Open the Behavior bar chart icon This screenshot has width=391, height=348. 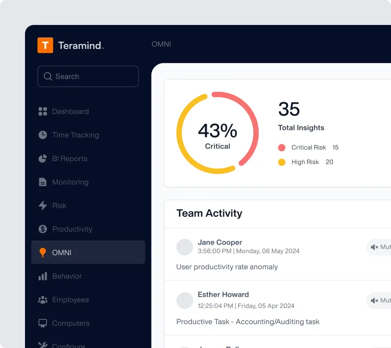point(43,276)
